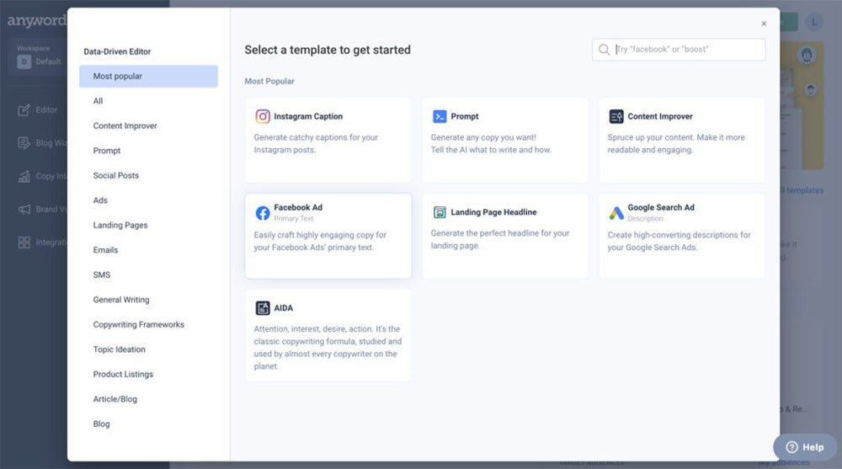This screenshot has width=842, height=469.
Task: Open the Help chat button
Action: tap(804, 447)
